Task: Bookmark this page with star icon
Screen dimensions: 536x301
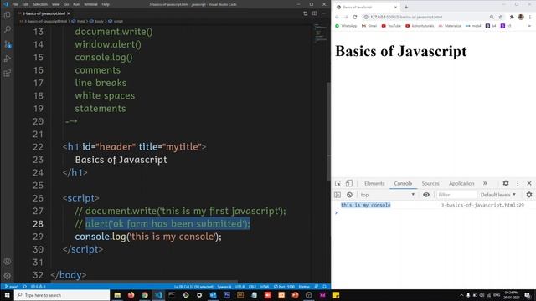Action: [501, 17]
